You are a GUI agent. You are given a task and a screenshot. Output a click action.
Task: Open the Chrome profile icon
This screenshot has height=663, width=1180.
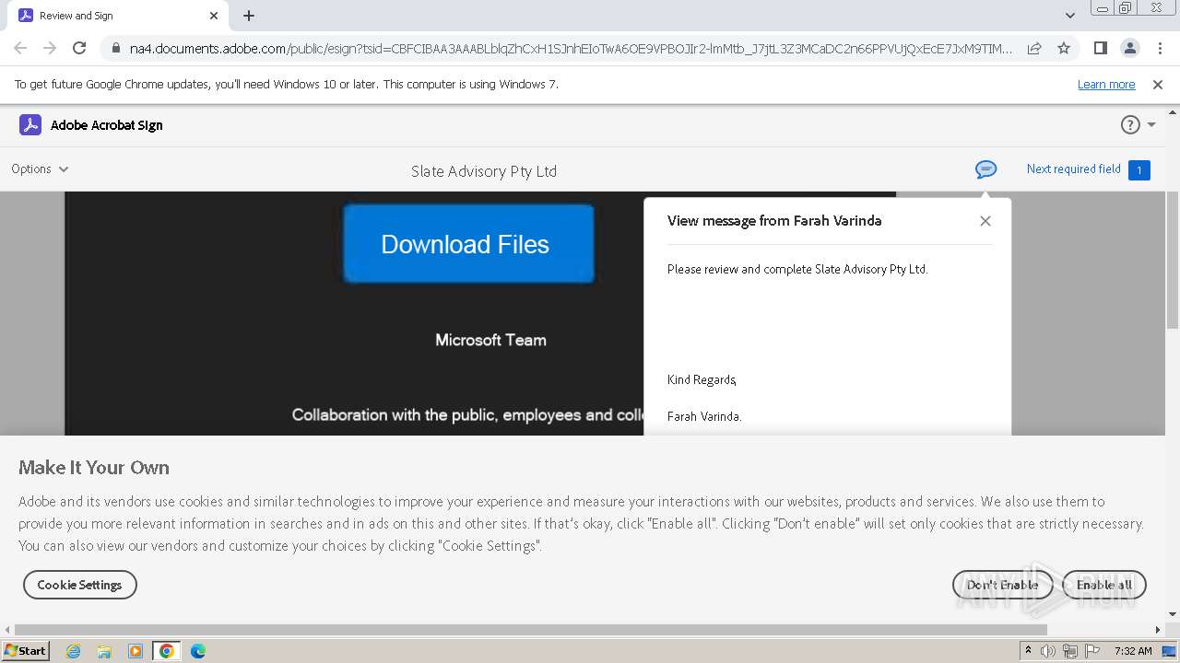click(1130, 49)
